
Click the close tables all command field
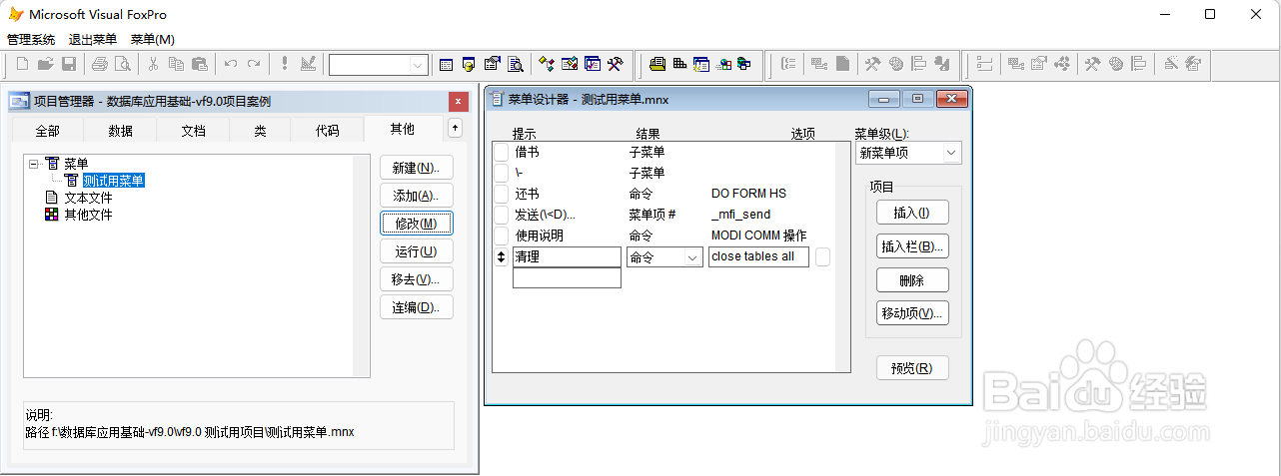coord(758,257)
